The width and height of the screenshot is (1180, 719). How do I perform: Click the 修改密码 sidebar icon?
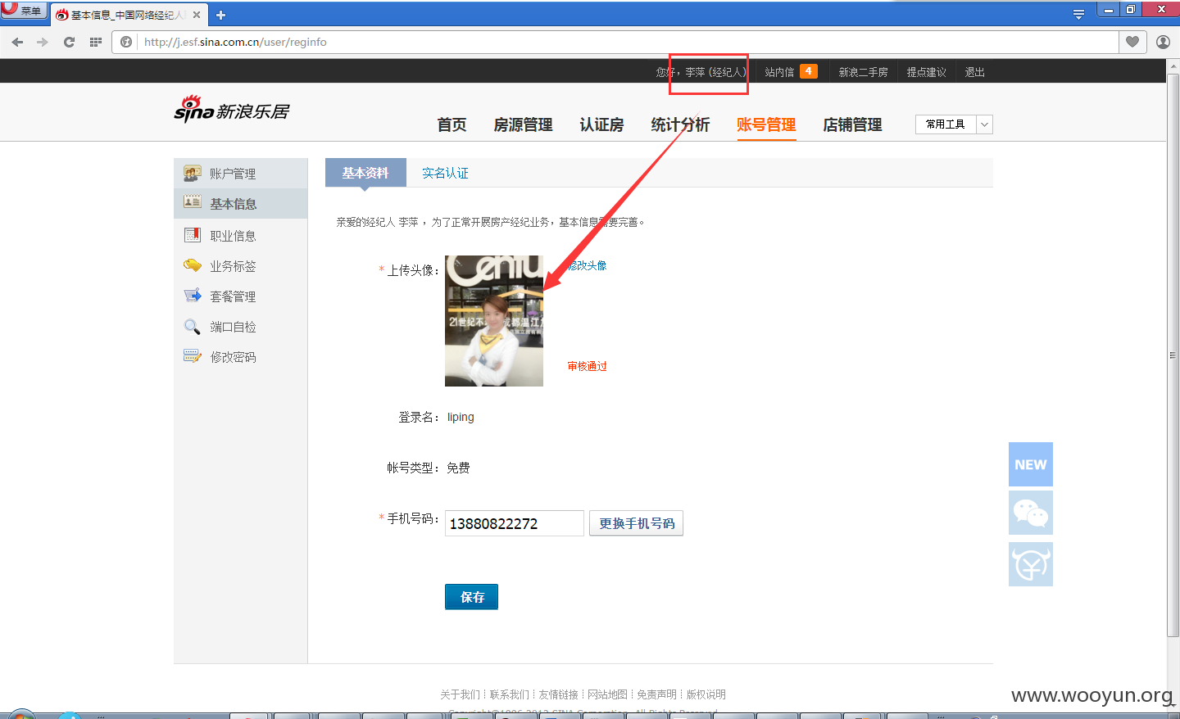tap(193, 356)
